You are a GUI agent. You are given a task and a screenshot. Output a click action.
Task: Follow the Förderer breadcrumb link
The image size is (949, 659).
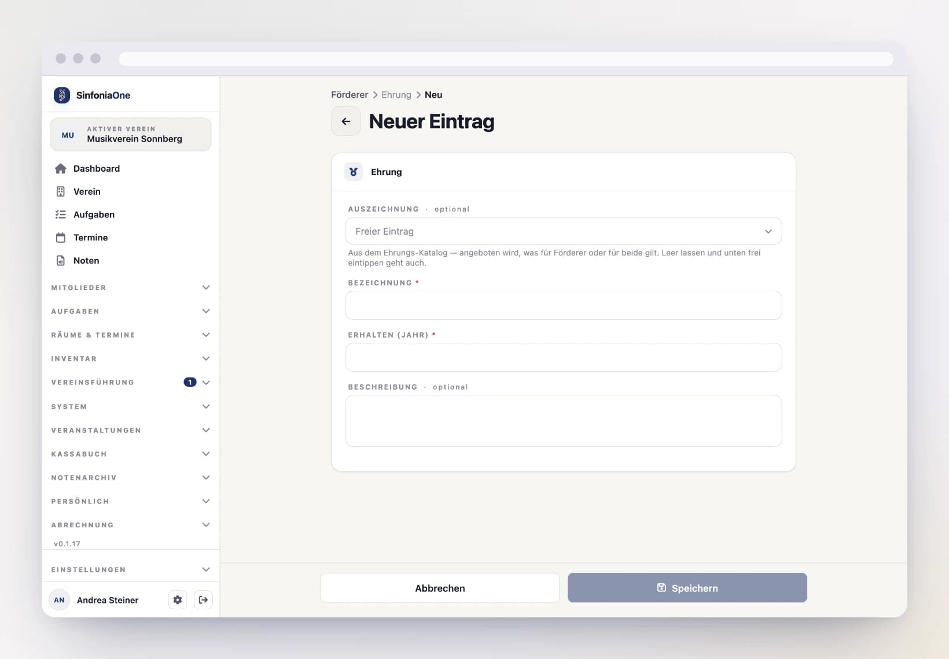point(350,95)
